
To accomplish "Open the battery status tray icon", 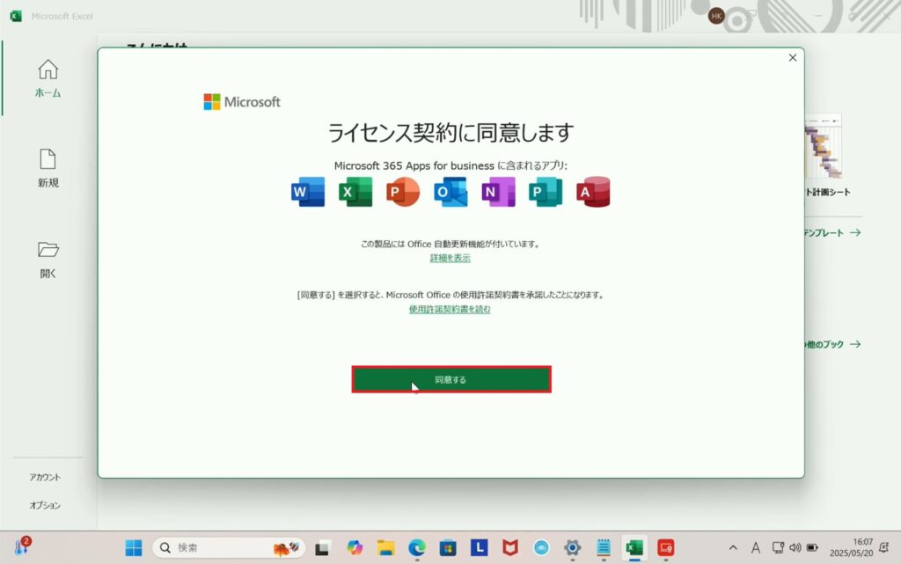I will click(x=812, y=548).
